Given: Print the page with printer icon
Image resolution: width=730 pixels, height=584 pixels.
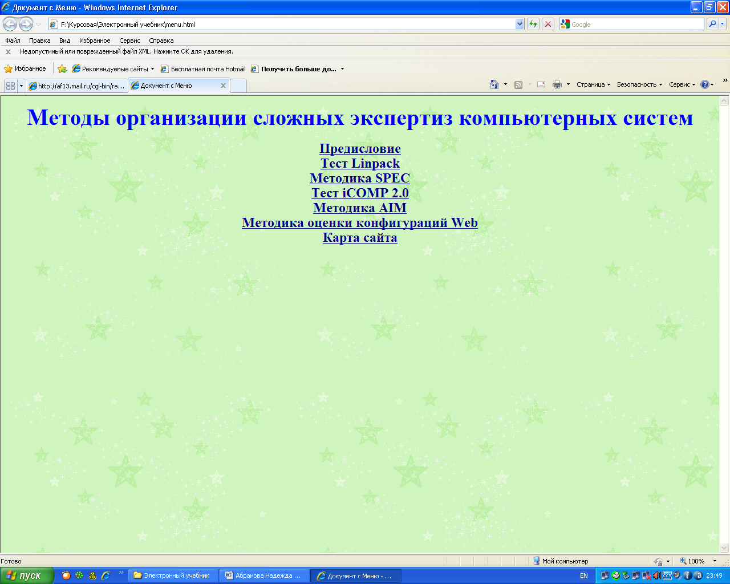Looking at the screenshot, I should coord(557,84).
